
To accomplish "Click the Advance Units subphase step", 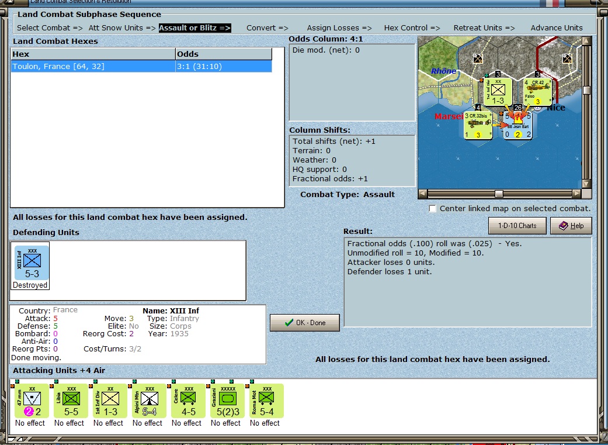I will point(557,28).
